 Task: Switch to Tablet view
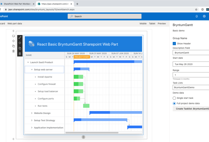point(152,24)
